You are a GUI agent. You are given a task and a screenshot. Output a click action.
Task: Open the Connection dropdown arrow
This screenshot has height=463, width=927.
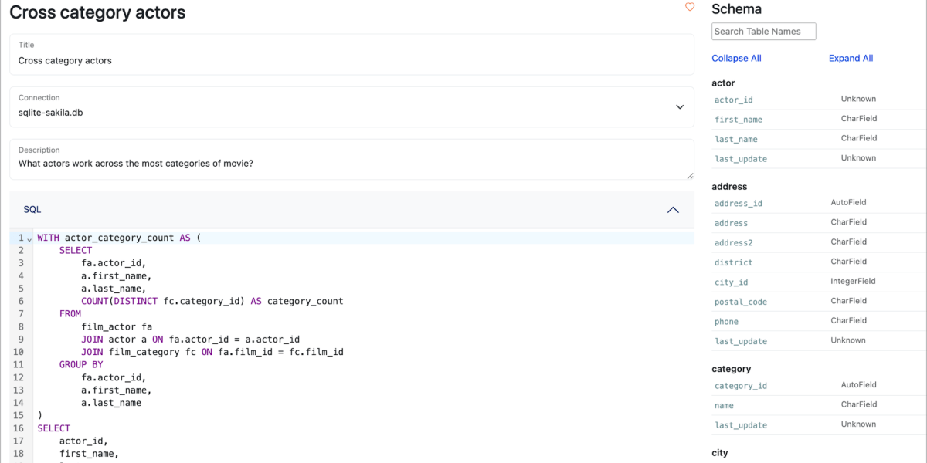click(x=680, y=107)
